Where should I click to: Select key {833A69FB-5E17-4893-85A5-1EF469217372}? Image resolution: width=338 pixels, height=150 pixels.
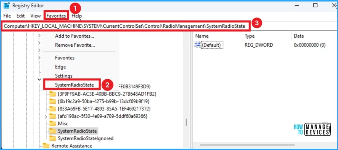(x=104, y=109)
